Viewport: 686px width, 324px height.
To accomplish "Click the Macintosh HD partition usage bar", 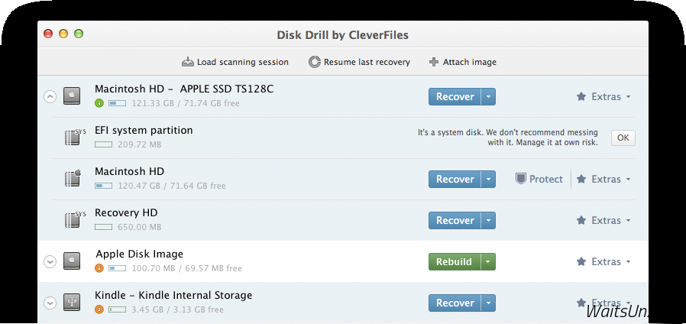I will tap(103, 186).
